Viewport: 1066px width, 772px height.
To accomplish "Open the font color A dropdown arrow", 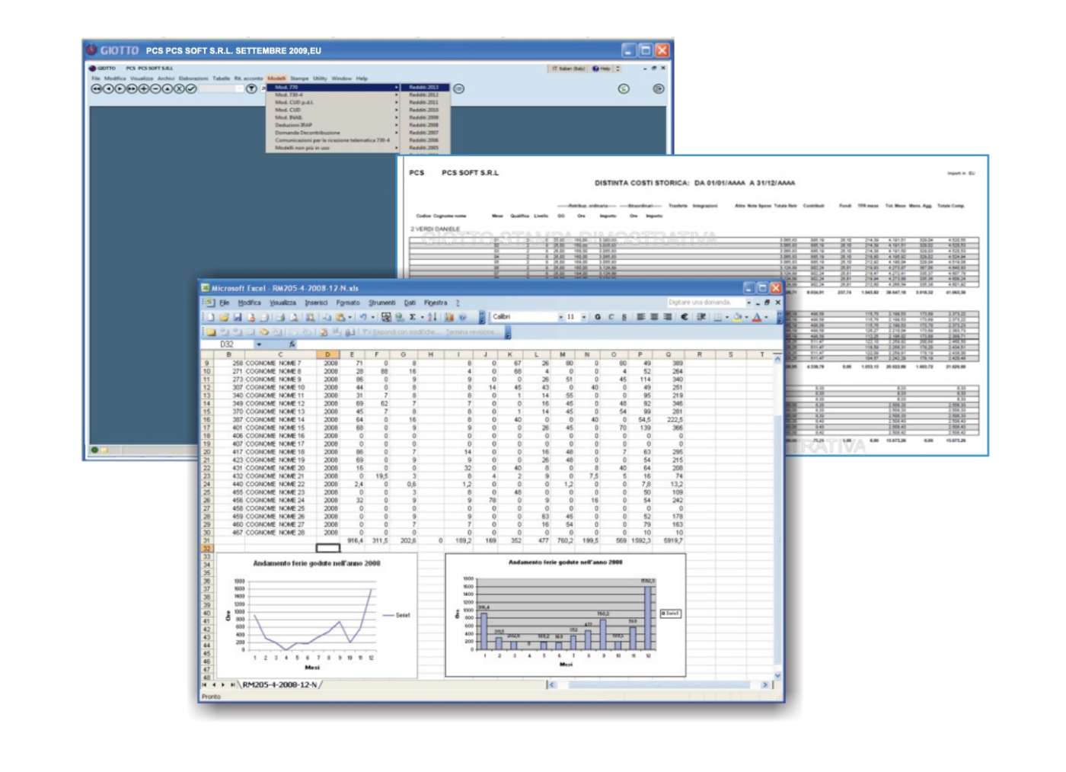I will coord(766,317).
